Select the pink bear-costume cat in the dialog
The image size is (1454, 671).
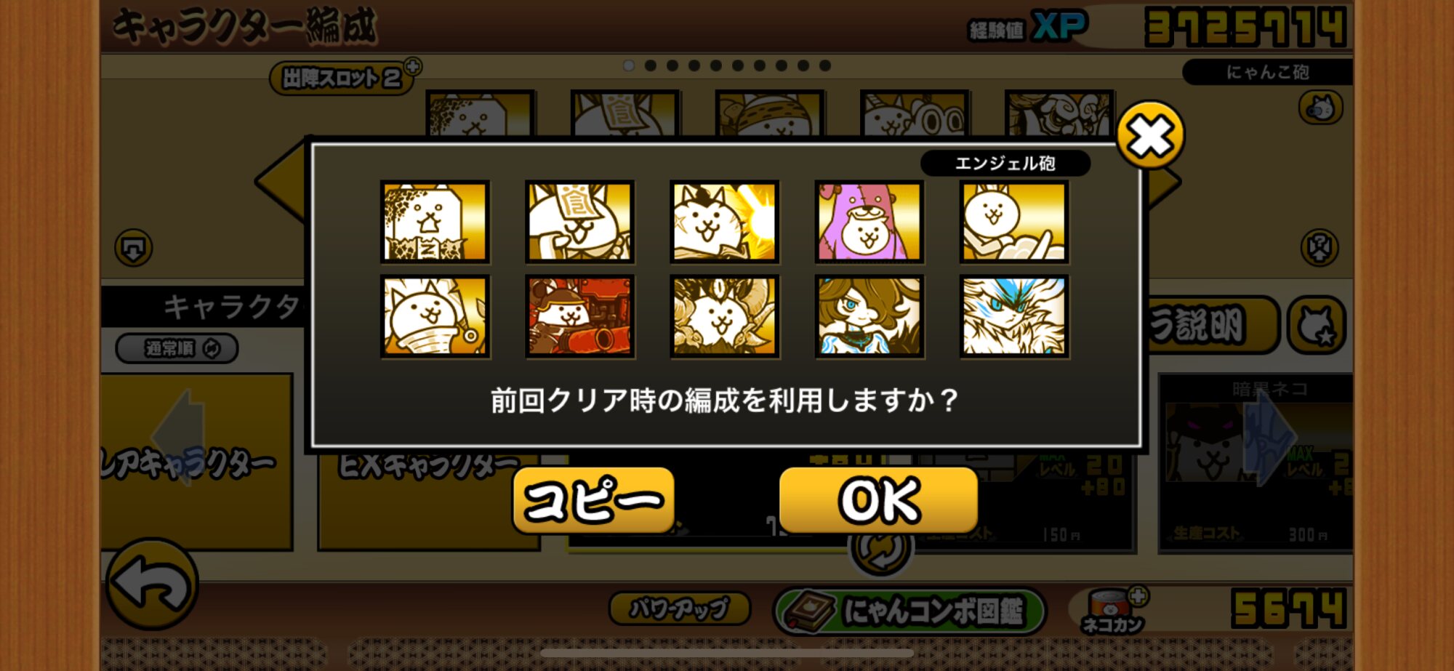tap(869, 221)
